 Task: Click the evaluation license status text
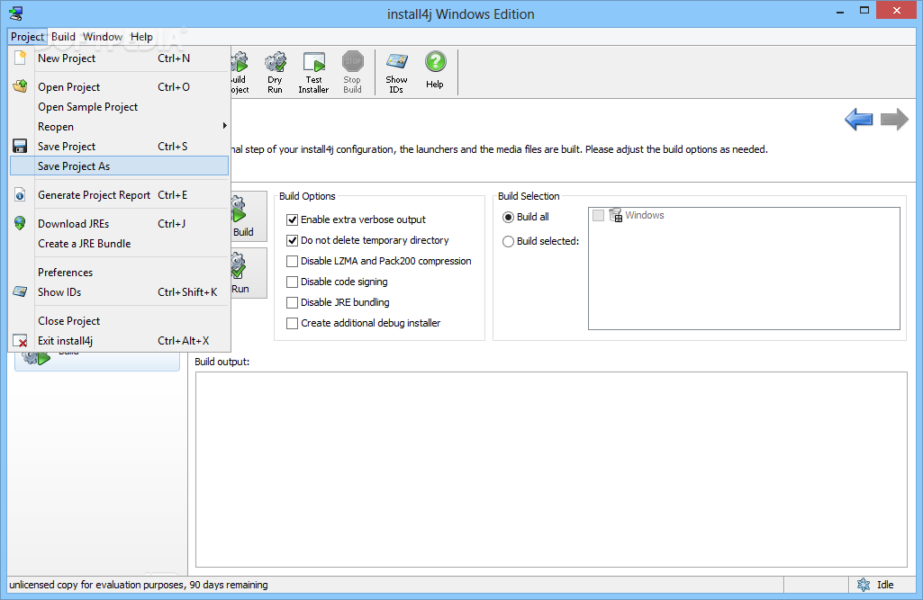(139, 585)
